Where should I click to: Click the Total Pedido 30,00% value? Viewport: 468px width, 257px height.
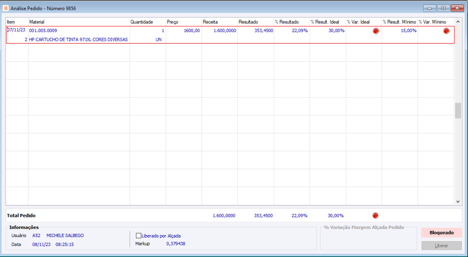(335, 216)
